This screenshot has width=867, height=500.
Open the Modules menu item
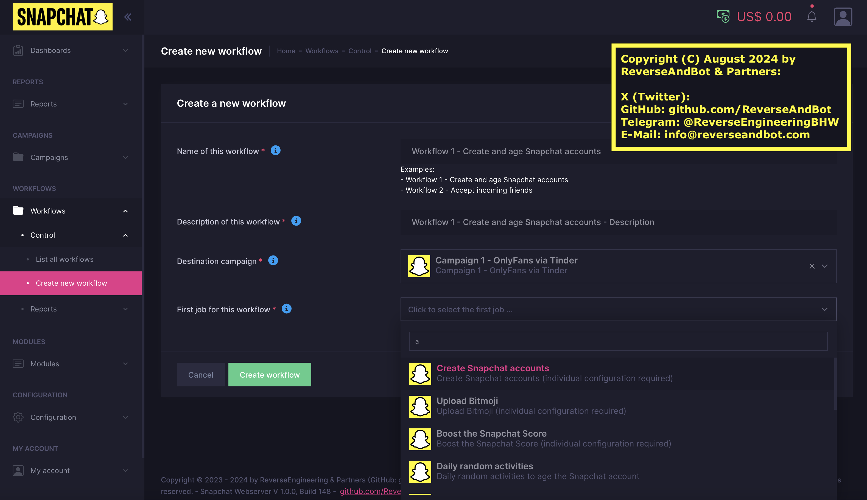71,364
